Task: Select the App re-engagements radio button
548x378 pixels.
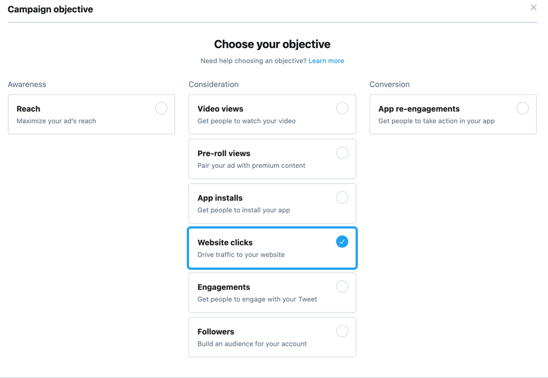Action: click(523, 108)
